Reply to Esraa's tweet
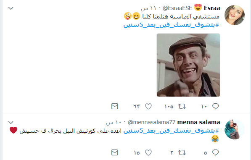The width and height of the screenshot is (251, 160). pos(215,106)
